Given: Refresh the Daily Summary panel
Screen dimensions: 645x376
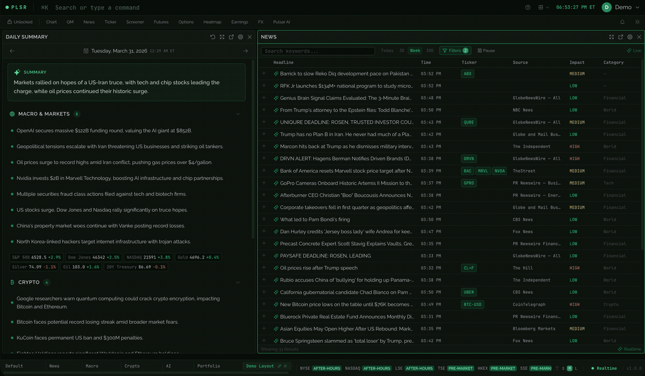Looking at the screenshot, I should [x=213, y=37].
